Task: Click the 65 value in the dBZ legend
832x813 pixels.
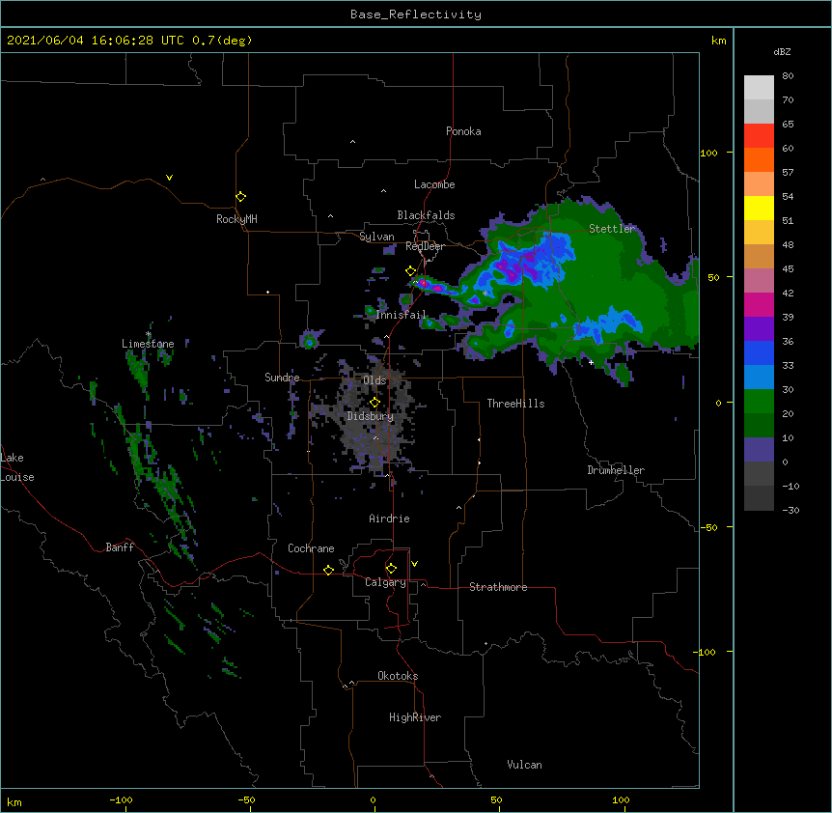Action: coord(788,124)
